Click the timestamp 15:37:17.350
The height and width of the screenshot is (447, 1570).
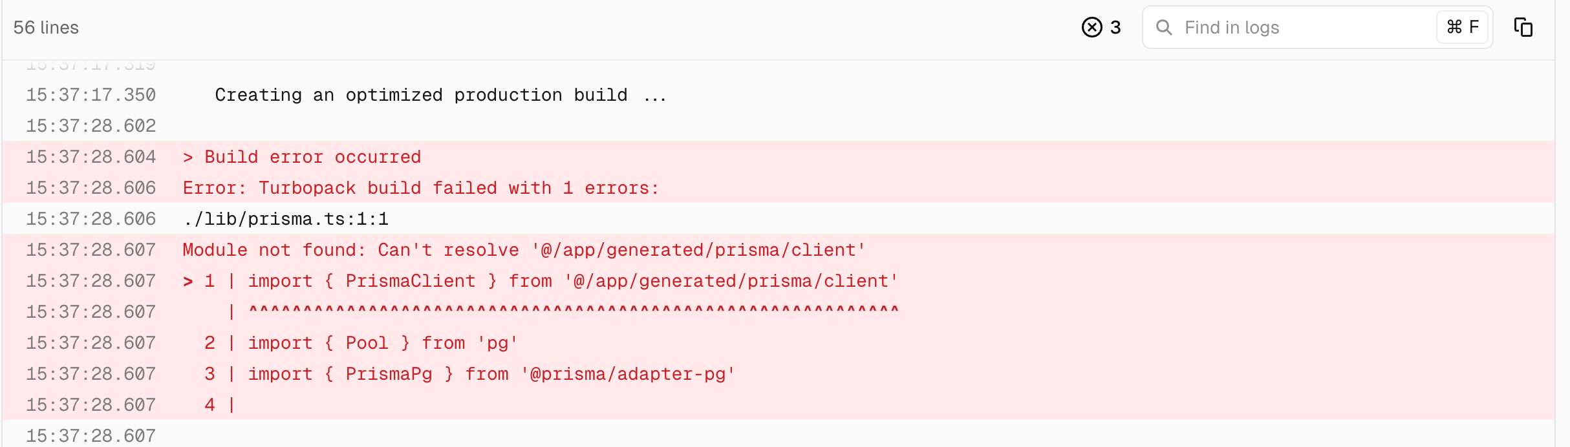point(91,95)
